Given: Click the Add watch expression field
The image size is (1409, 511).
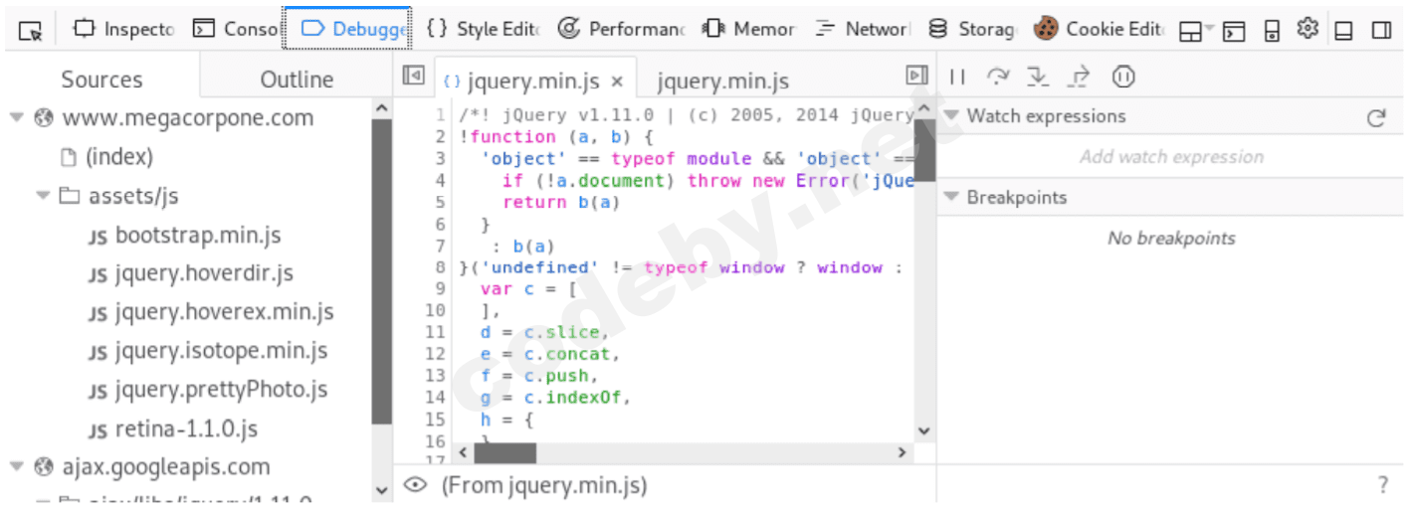Looking at the screenshot, I should (x=1171, y=156).
